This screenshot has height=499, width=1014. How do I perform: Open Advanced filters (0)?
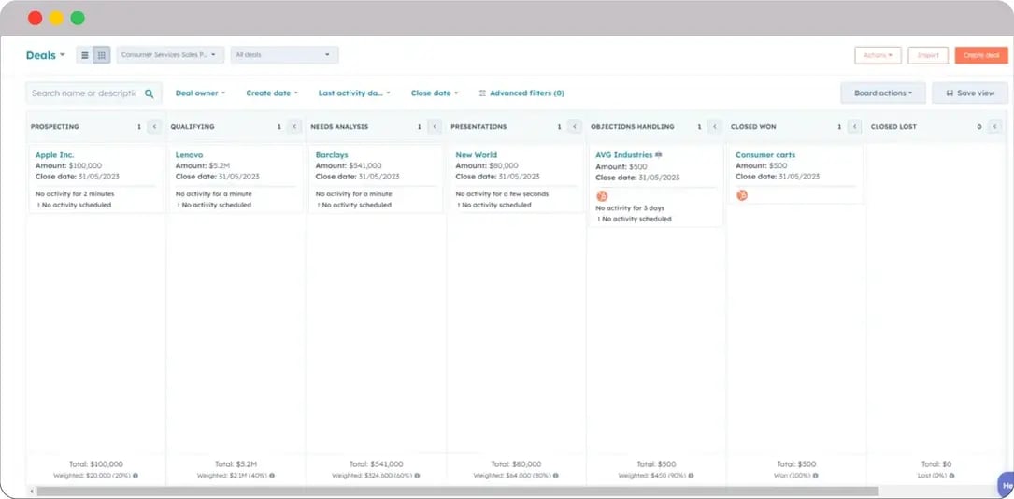pyautogui.click(x=521, y=93)
